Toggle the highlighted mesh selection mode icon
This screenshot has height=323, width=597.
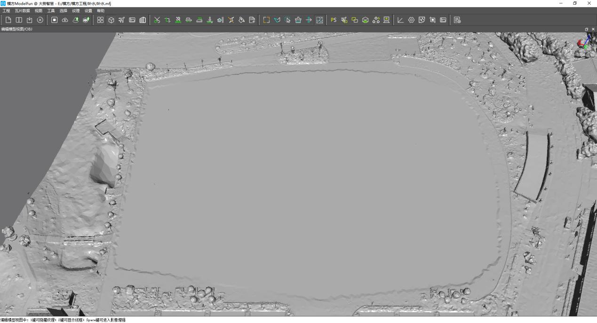click(x=319, y=20)
